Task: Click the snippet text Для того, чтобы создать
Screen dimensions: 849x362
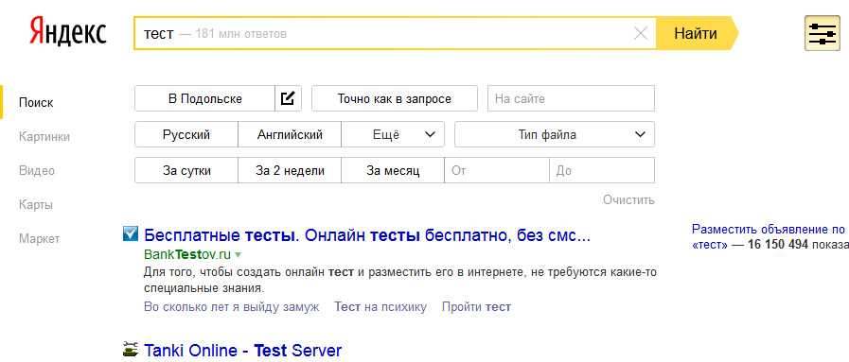Action: click(x=400, y=280)
